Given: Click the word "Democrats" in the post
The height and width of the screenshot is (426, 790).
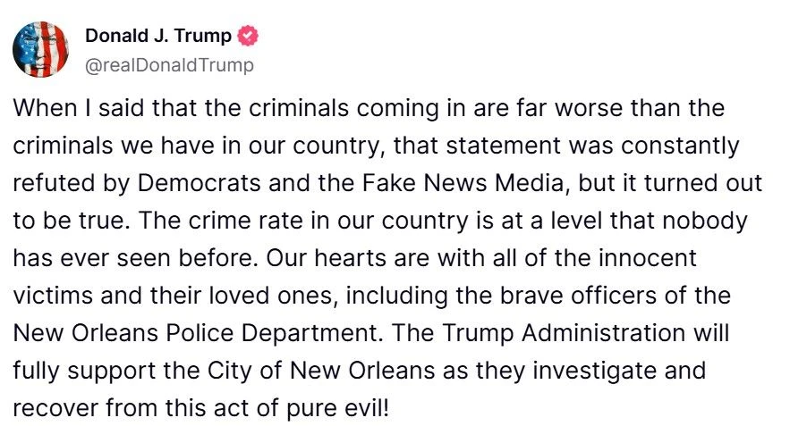Looking at the screenshot, I should pyautogui.click(x=199, y=183).
